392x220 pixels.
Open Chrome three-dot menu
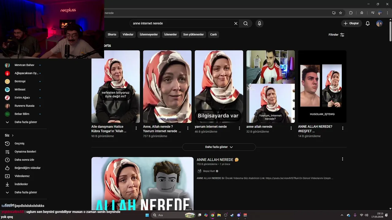point(387,13)
